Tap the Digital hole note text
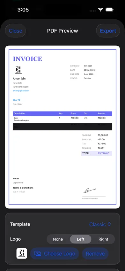125x271 pixels. (x=18, y=183)
